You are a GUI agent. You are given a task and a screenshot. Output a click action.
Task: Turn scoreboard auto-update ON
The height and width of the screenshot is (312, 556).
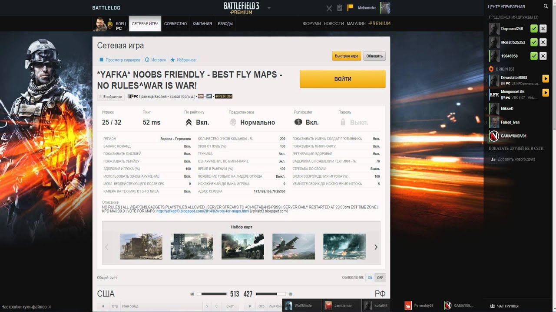(370, 278)
